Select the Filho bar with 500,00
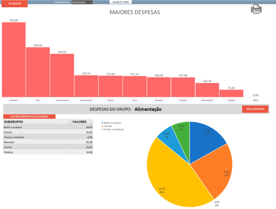Screen dimensions: 276x209 pos(38,72)
